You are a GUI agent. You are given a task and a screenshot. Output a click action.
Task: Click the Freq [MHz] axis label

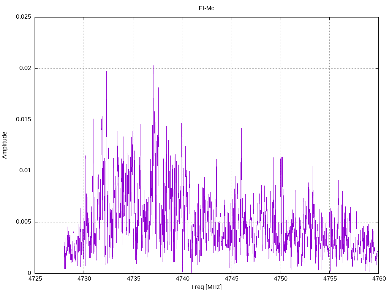(206, 287)
